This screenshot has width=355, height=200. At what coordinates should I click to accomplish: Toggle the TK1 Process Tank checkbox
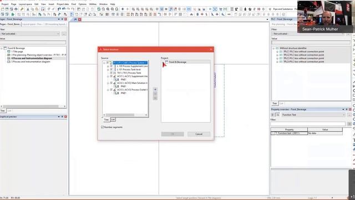tap(111, 73)
